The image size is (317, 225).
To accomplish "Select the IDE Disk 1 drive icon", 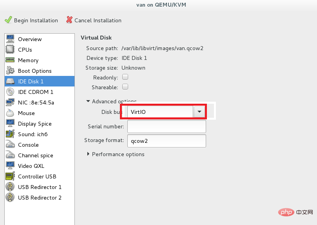I will pyautogui.click(x=10, y=81).
